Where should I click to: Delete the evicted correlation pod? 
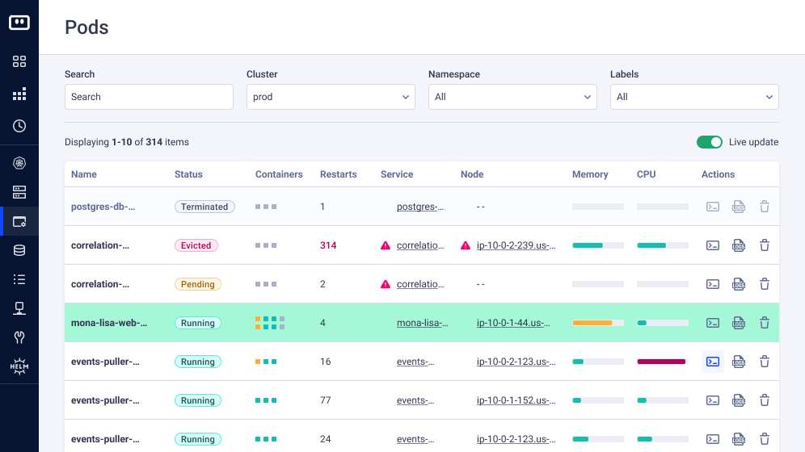pos(765,245)
